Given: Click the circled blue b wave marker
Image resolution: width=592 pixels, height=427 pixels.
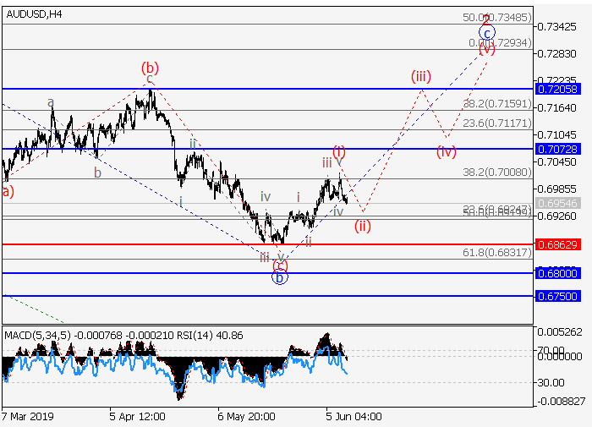Looking at the screenshot, I should click(x=280, y=276).
